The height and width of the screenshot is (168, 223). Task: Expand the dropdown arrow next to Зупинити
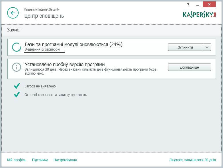click(207, 47)
